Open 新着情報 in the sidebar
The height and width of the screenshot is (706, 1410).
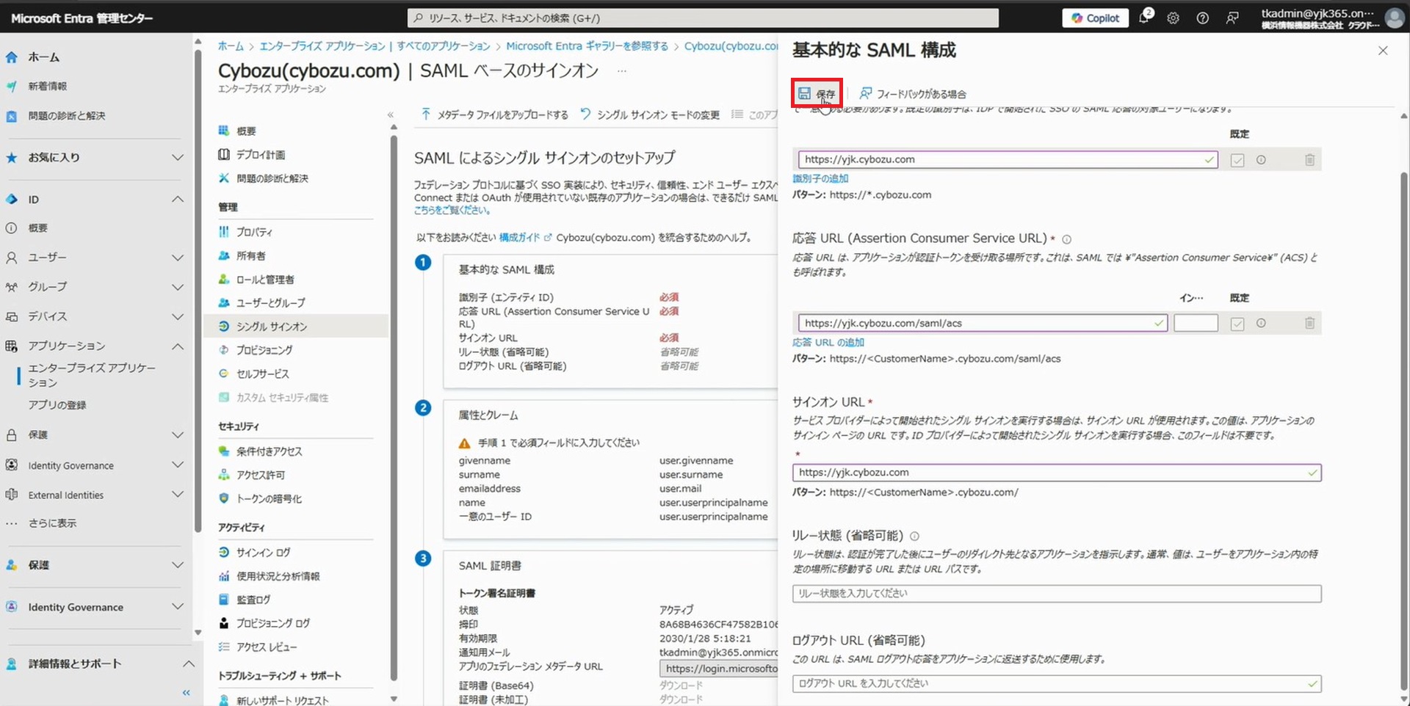click(47, 86)
